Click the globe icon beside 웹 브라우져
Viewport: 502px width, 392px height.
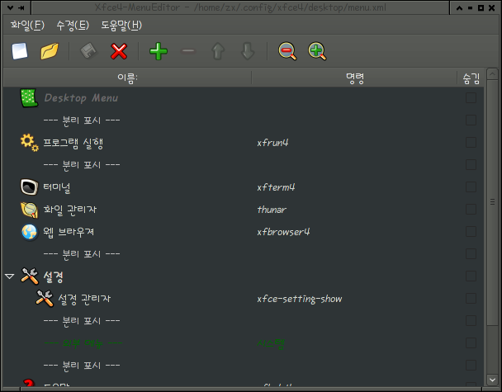[29, 232]
